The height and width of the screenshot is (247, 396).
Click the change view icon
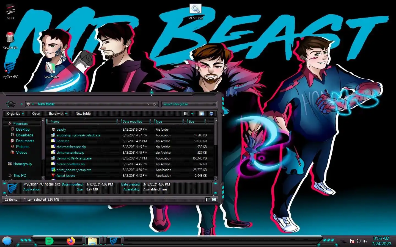(186, 114)
